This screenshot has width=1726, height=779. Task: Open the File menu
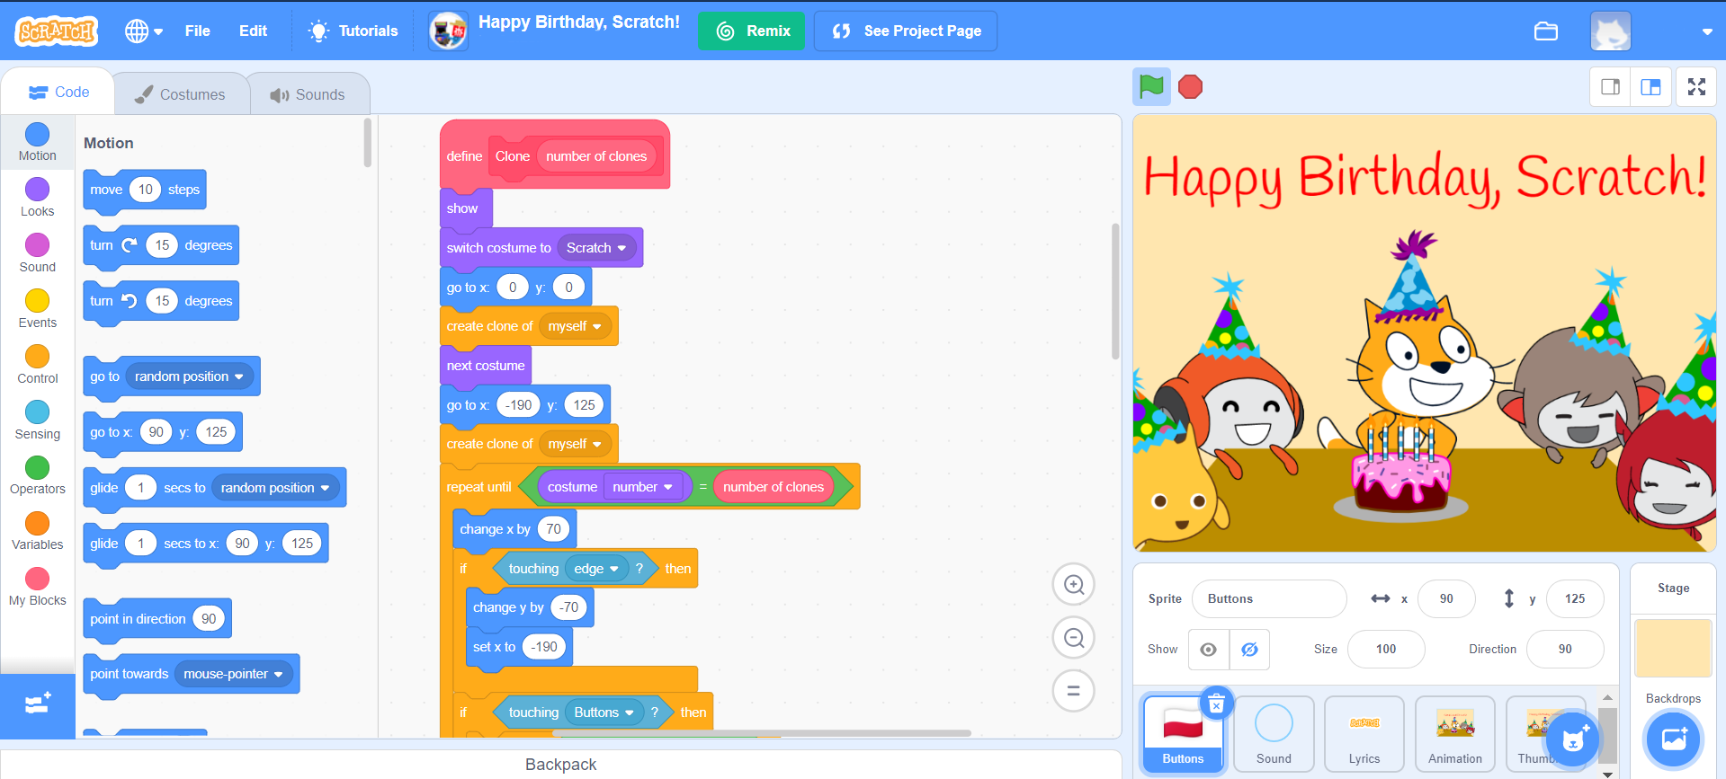(x=197, y=31)
